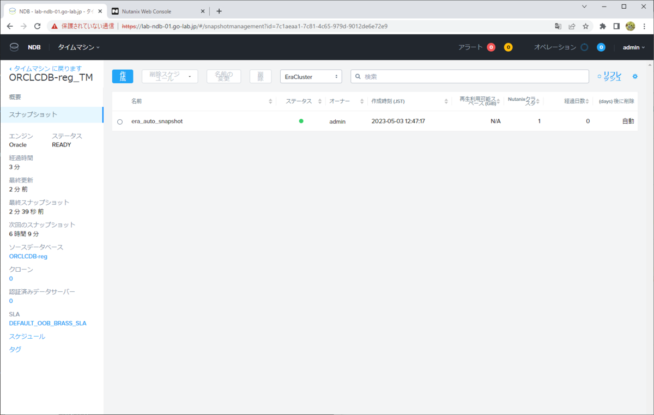Toggle the browser side panel icon
The width and height of the screenshot is (654, 415).
click(616, 26)
